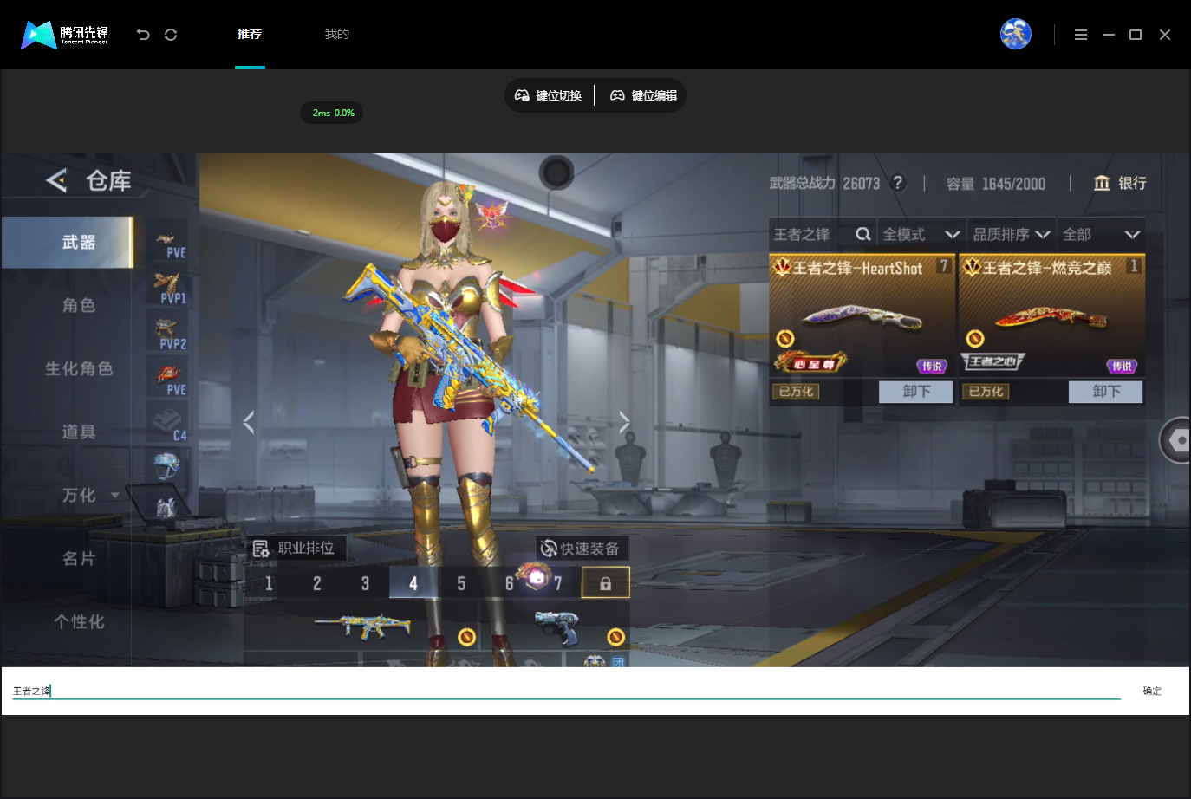The height and width of the screenshot is (799, 1191).
Task: Open 职业排位 loadout option
Action: pyautogui.click(x=295, y=548)
